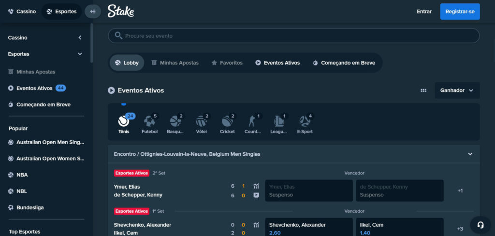Click the Stake logo
495x236 pixels.
click(120, 12)
